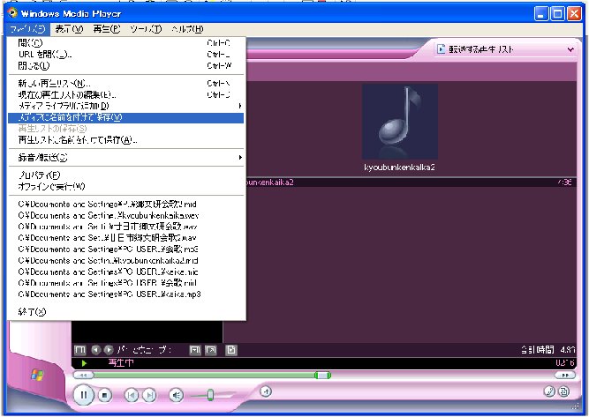Open recent file kaika.mp3
Screen dimensions: 589x417
coord(126,294)
